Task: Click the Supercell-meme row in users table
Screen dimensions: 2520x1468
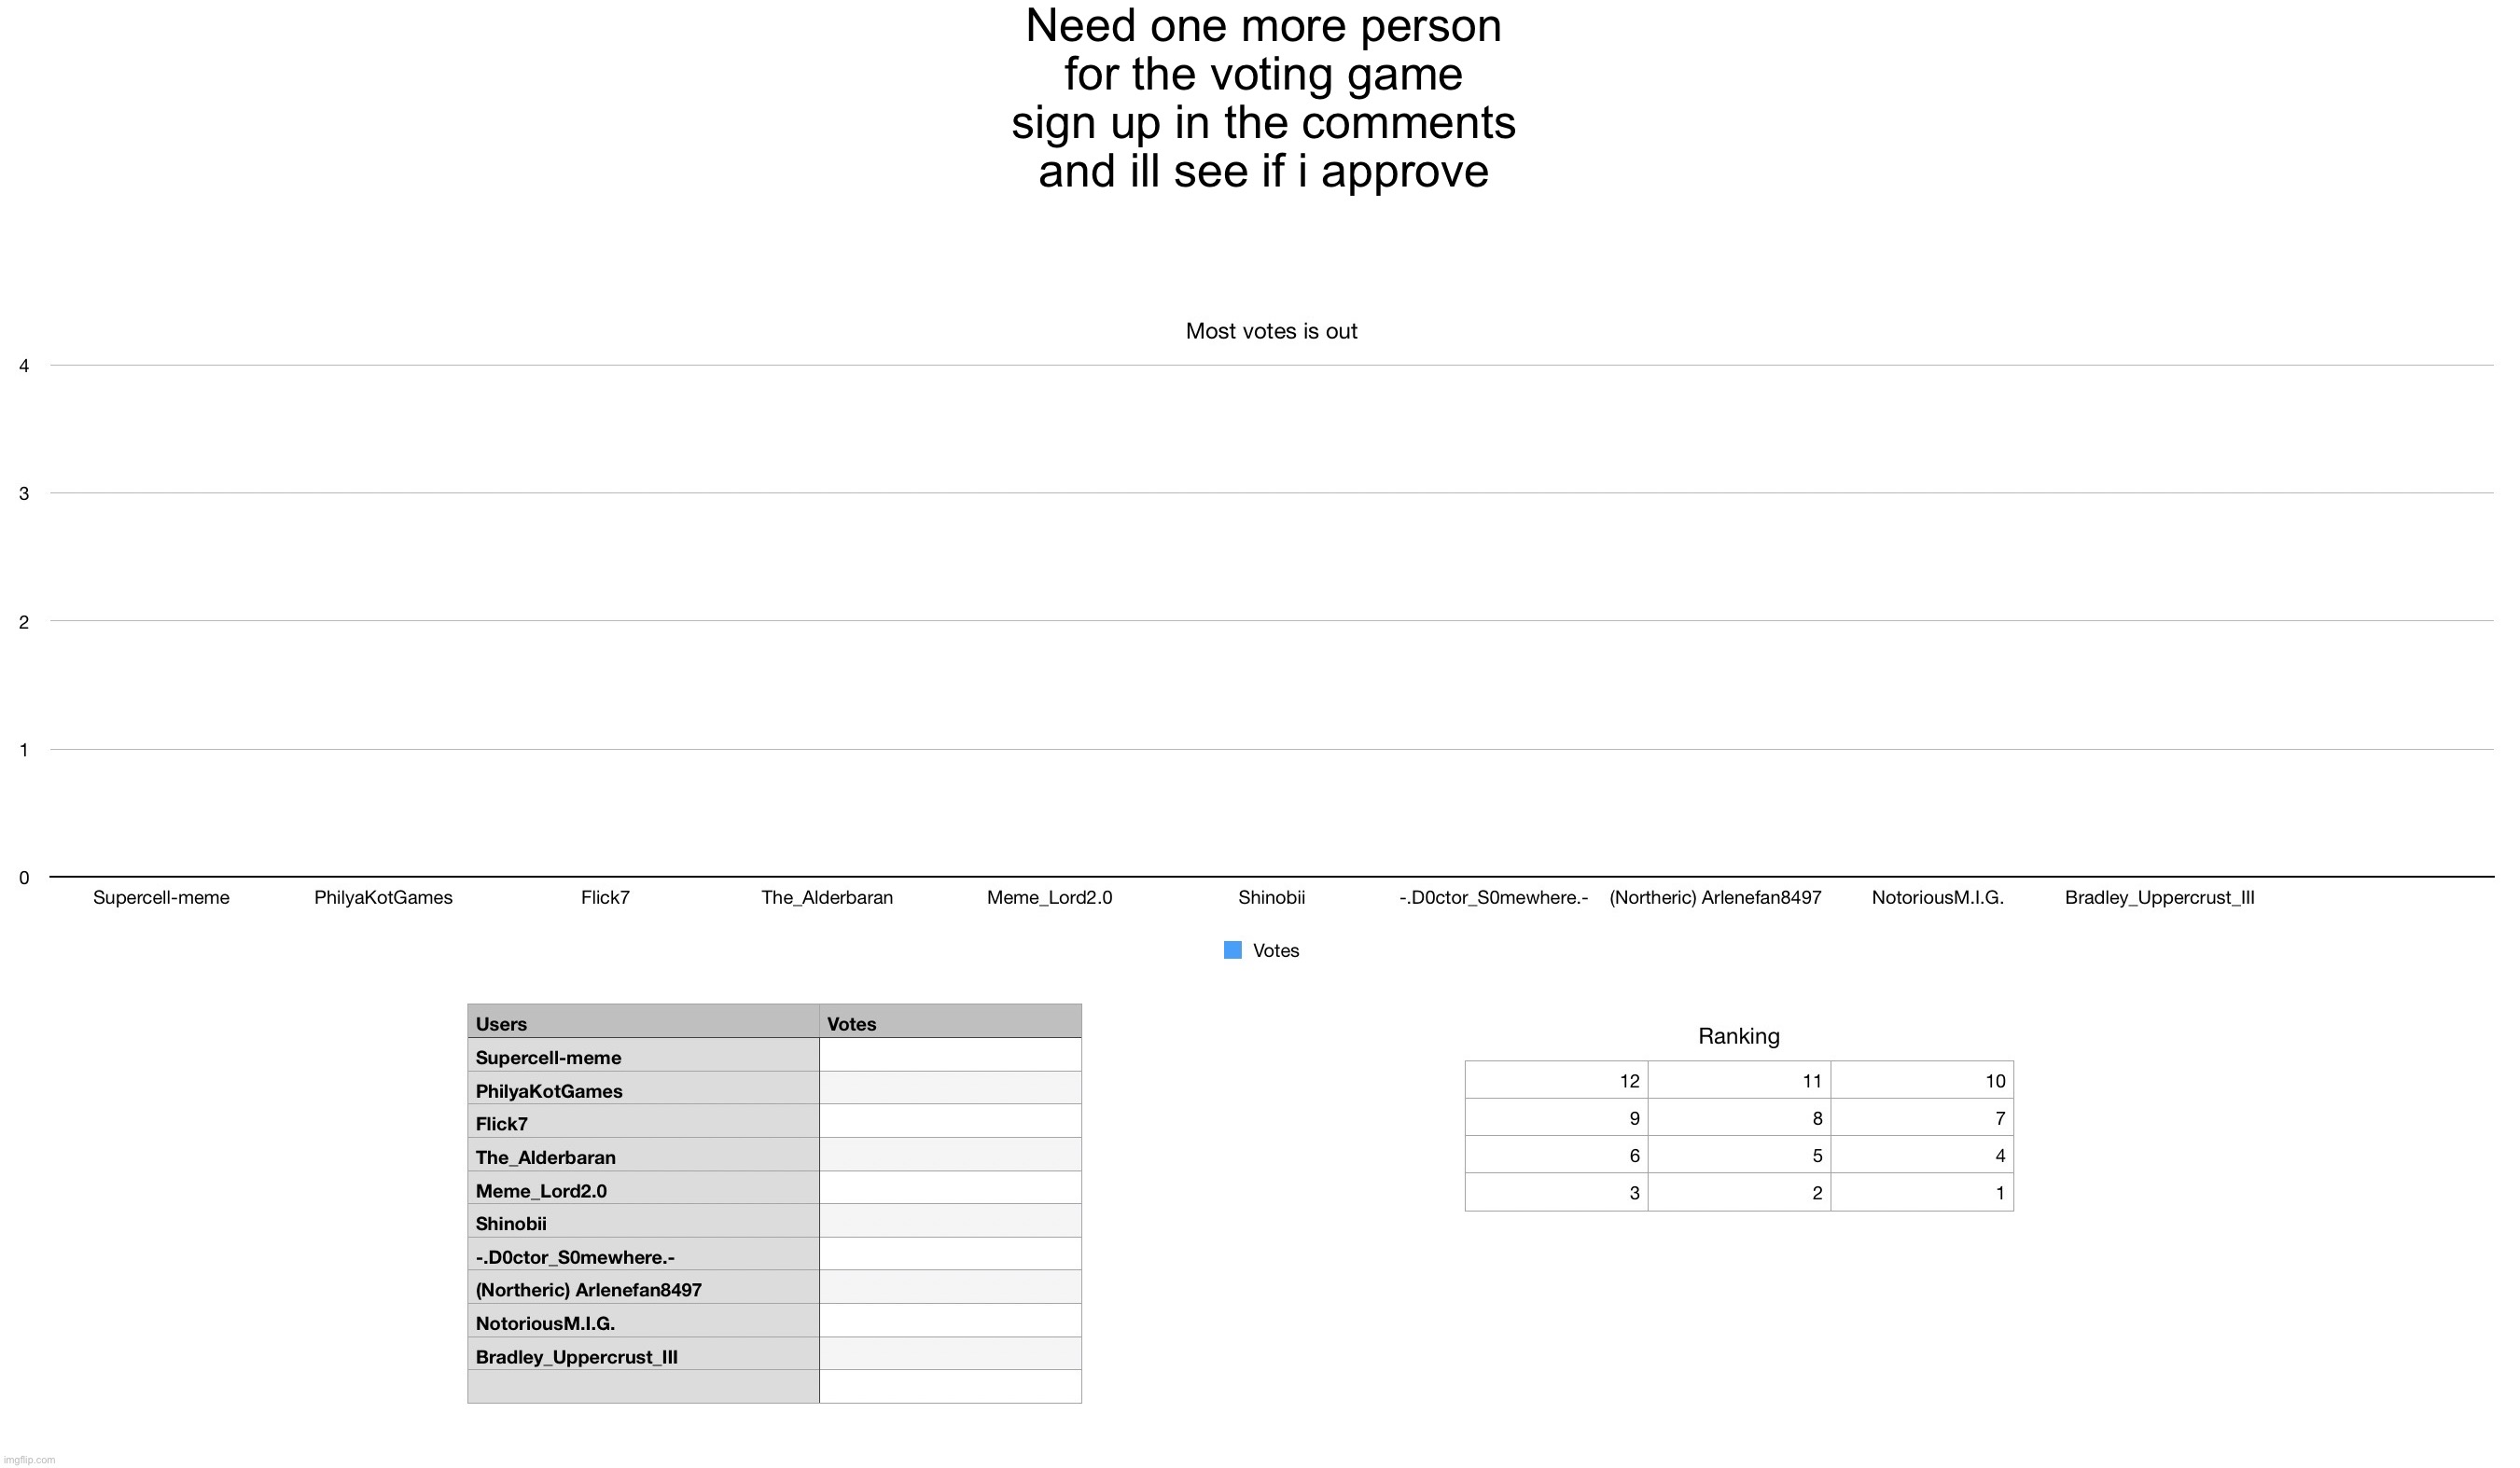Action: [774, 1055]
